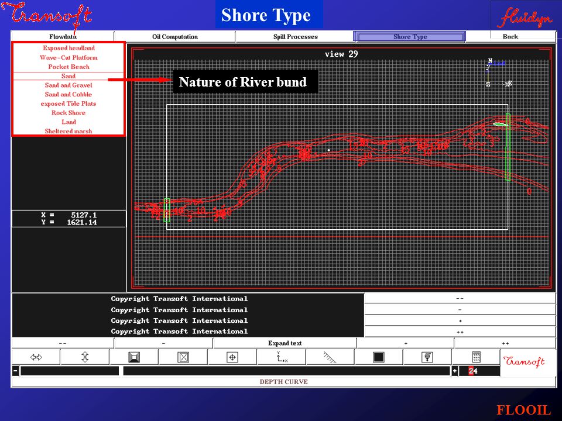Select Exposed headland shore type
Viewport: 562px width, 421px height.
pyautogui.click(x=69, y=48)
